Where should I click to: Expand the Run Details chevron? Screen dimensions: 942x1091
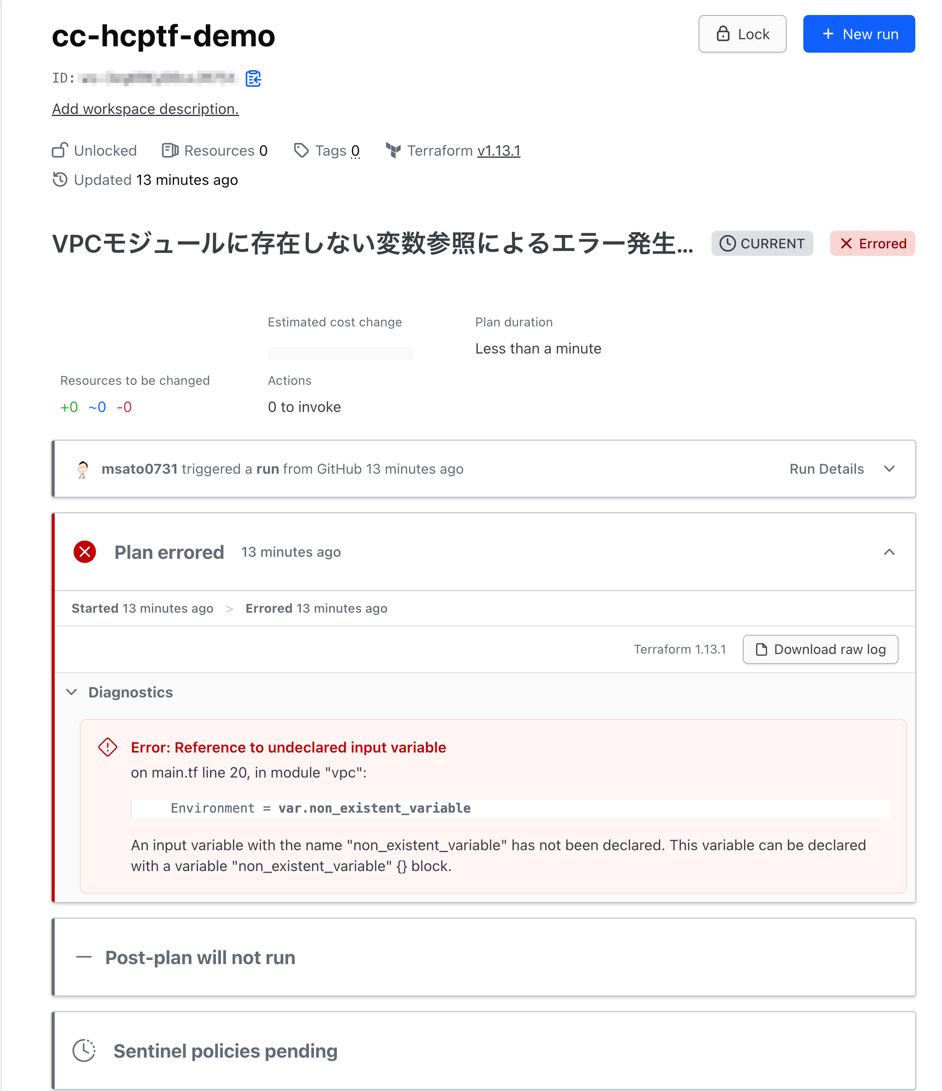pyautogui.click(x=889, y=469)
